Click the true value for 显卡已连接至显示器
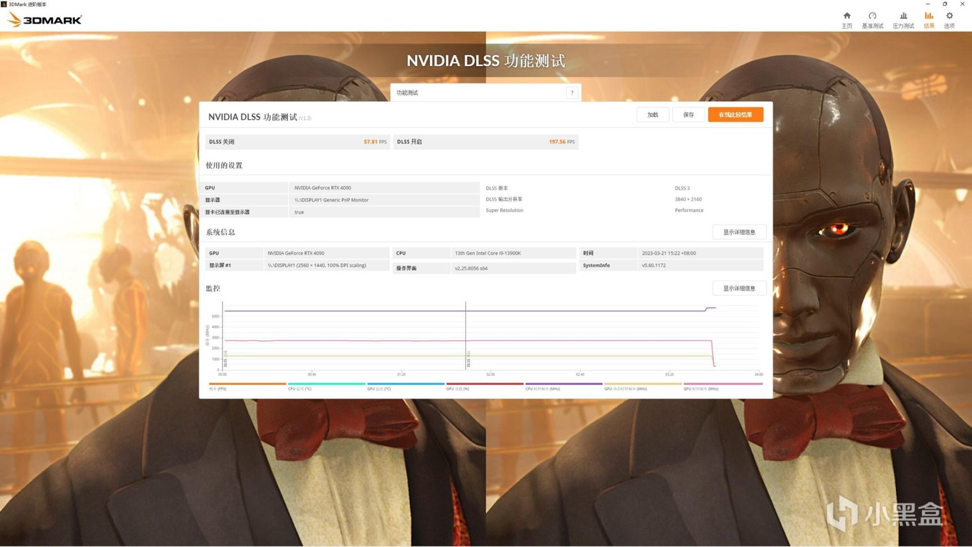The width and height of the screenshot is (972, 547). [299, 213]
